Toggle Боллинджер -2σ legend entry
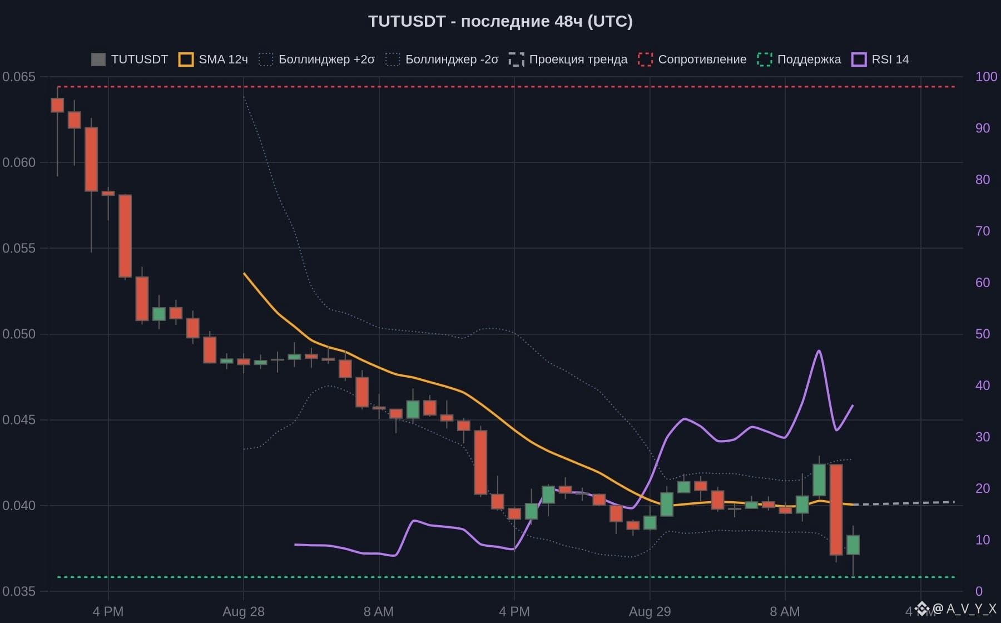Viewport: 1001px width, 623px height. coord(443,60)
